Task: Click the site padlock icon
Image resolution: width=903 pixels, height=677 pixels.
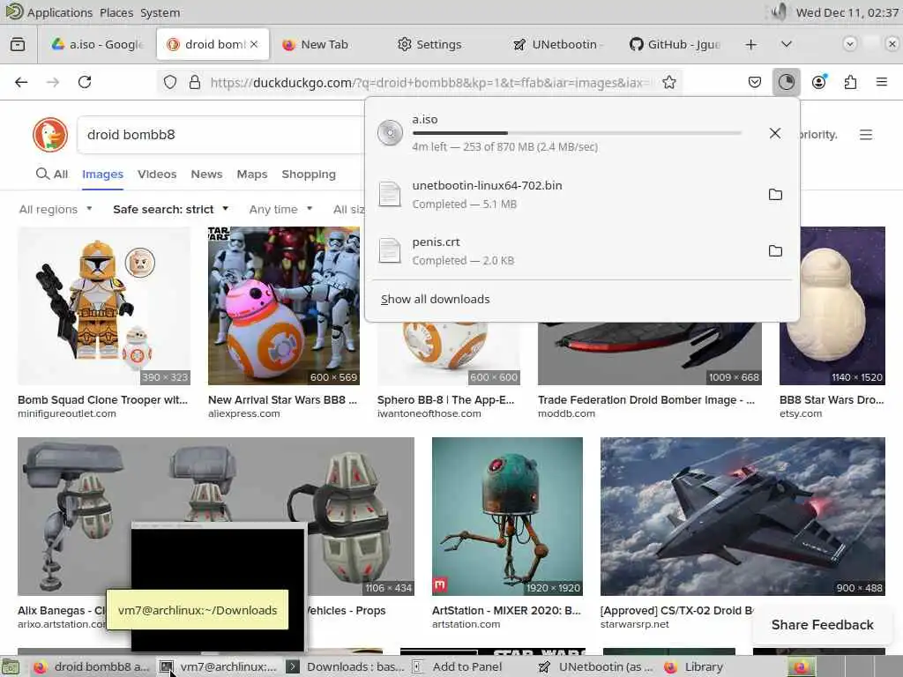Action: 195,82
